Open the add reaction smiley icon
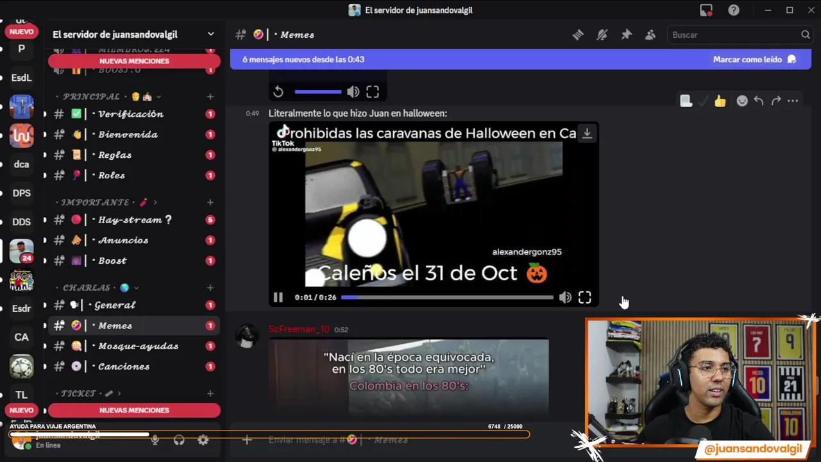Viewport: 821px width, 462px height. [742, 101]
